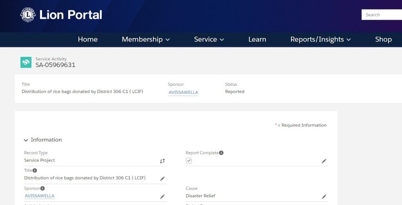Click pencil icon to edit Title field

click(162, 179)
